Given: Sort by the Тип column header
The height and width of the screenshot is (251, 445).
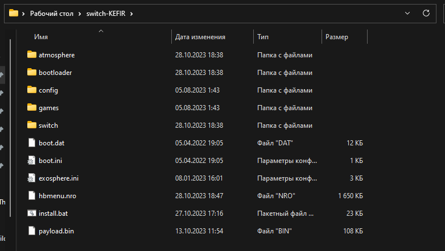Looking at the screenshot, I should pyautogui.click(x=263, y=37).
